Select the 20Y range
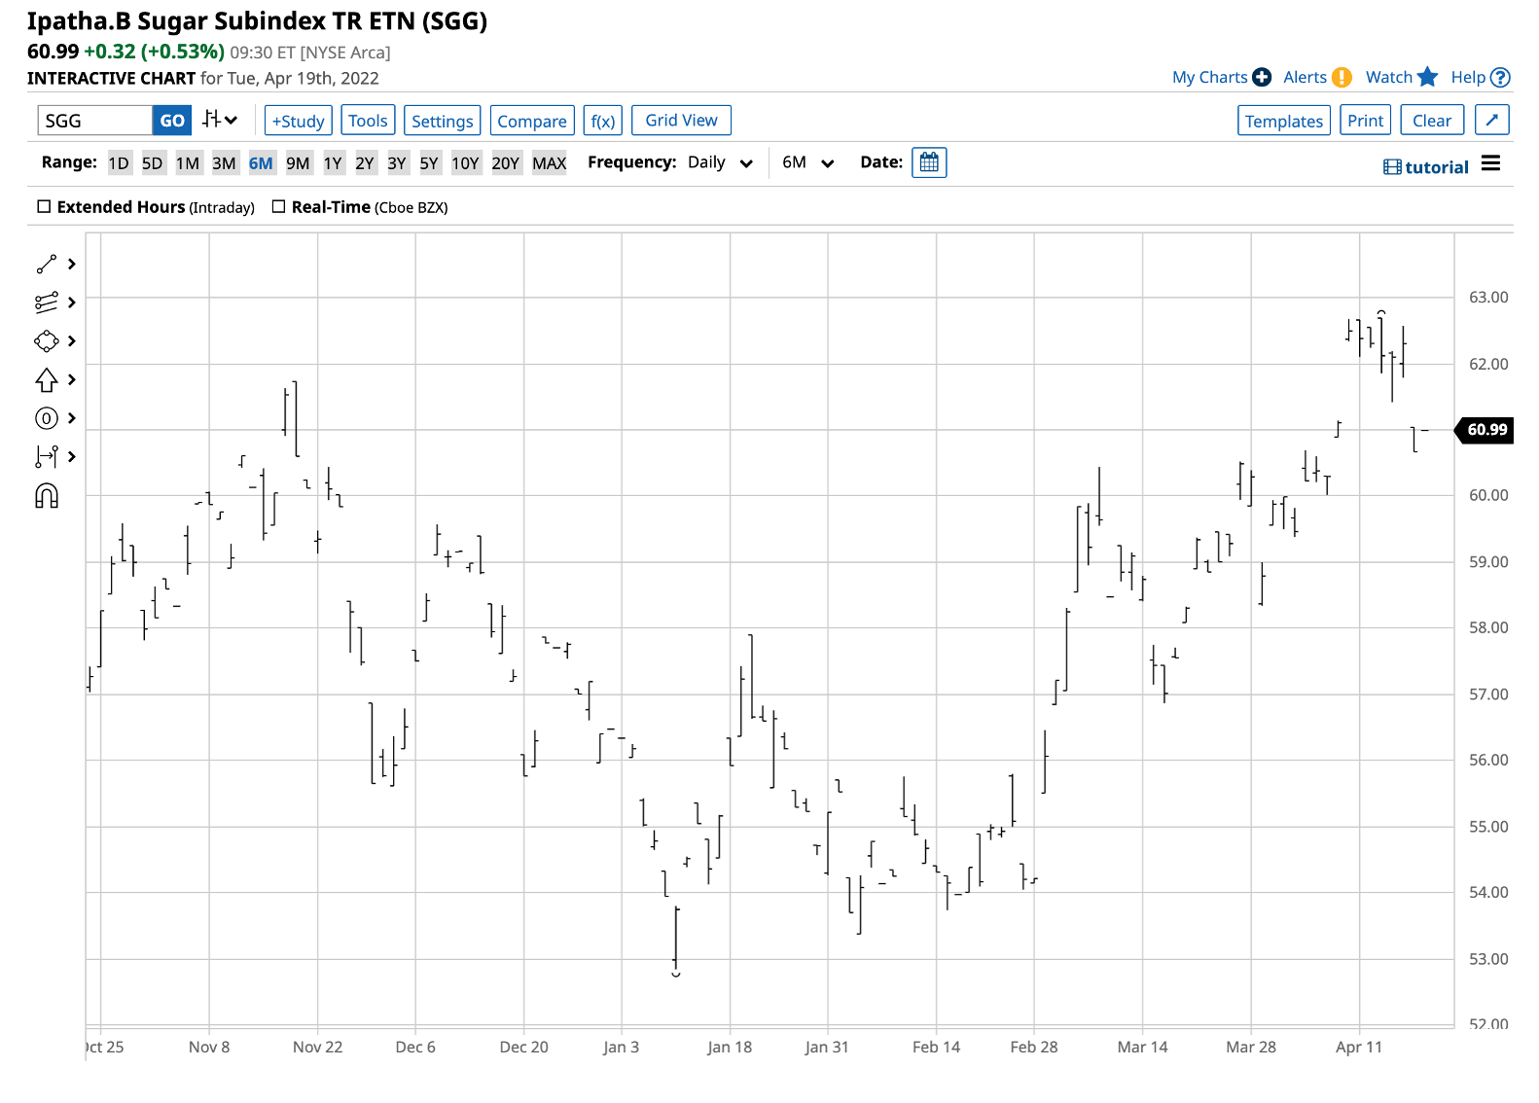Screen dimensions: 1539x1103 click(505, 162)
